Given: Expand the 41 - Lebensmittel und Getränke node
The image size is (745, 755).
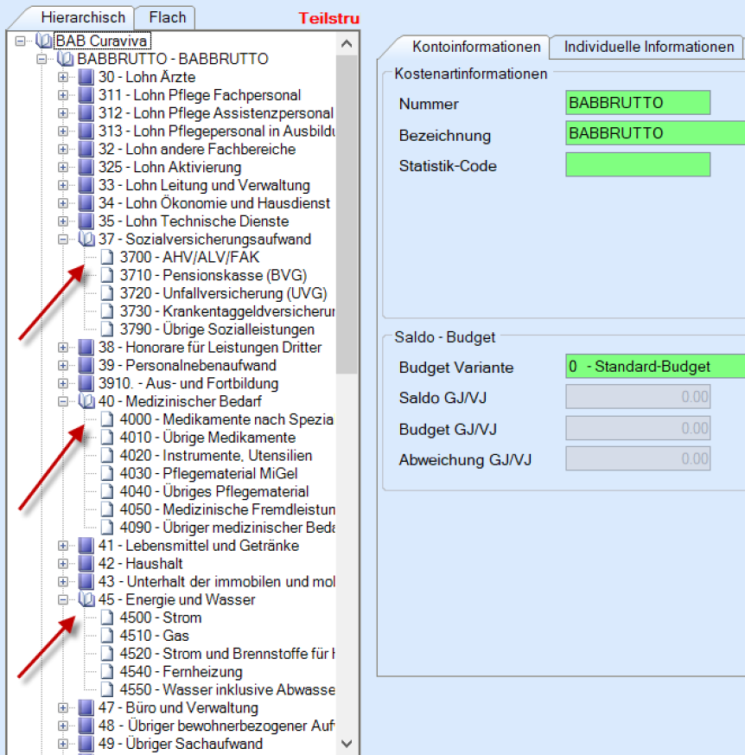Looking at the screenshot, I should click(63, 546).
